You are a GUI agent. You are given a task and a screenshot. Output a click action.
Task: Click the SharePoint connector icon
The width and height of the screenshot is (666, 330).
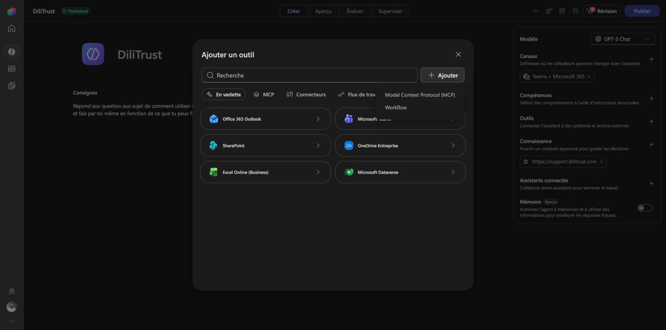pos(214,146)
